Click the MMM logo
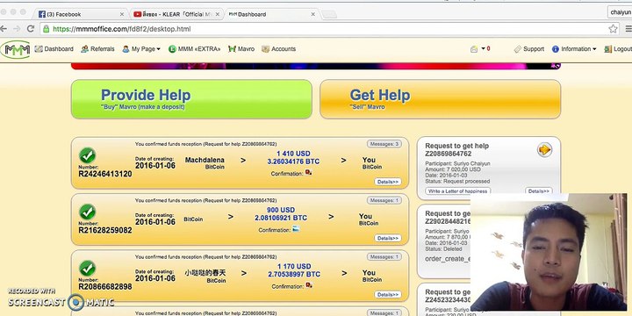This screenshot has height=316, width=632. (15, 49)
